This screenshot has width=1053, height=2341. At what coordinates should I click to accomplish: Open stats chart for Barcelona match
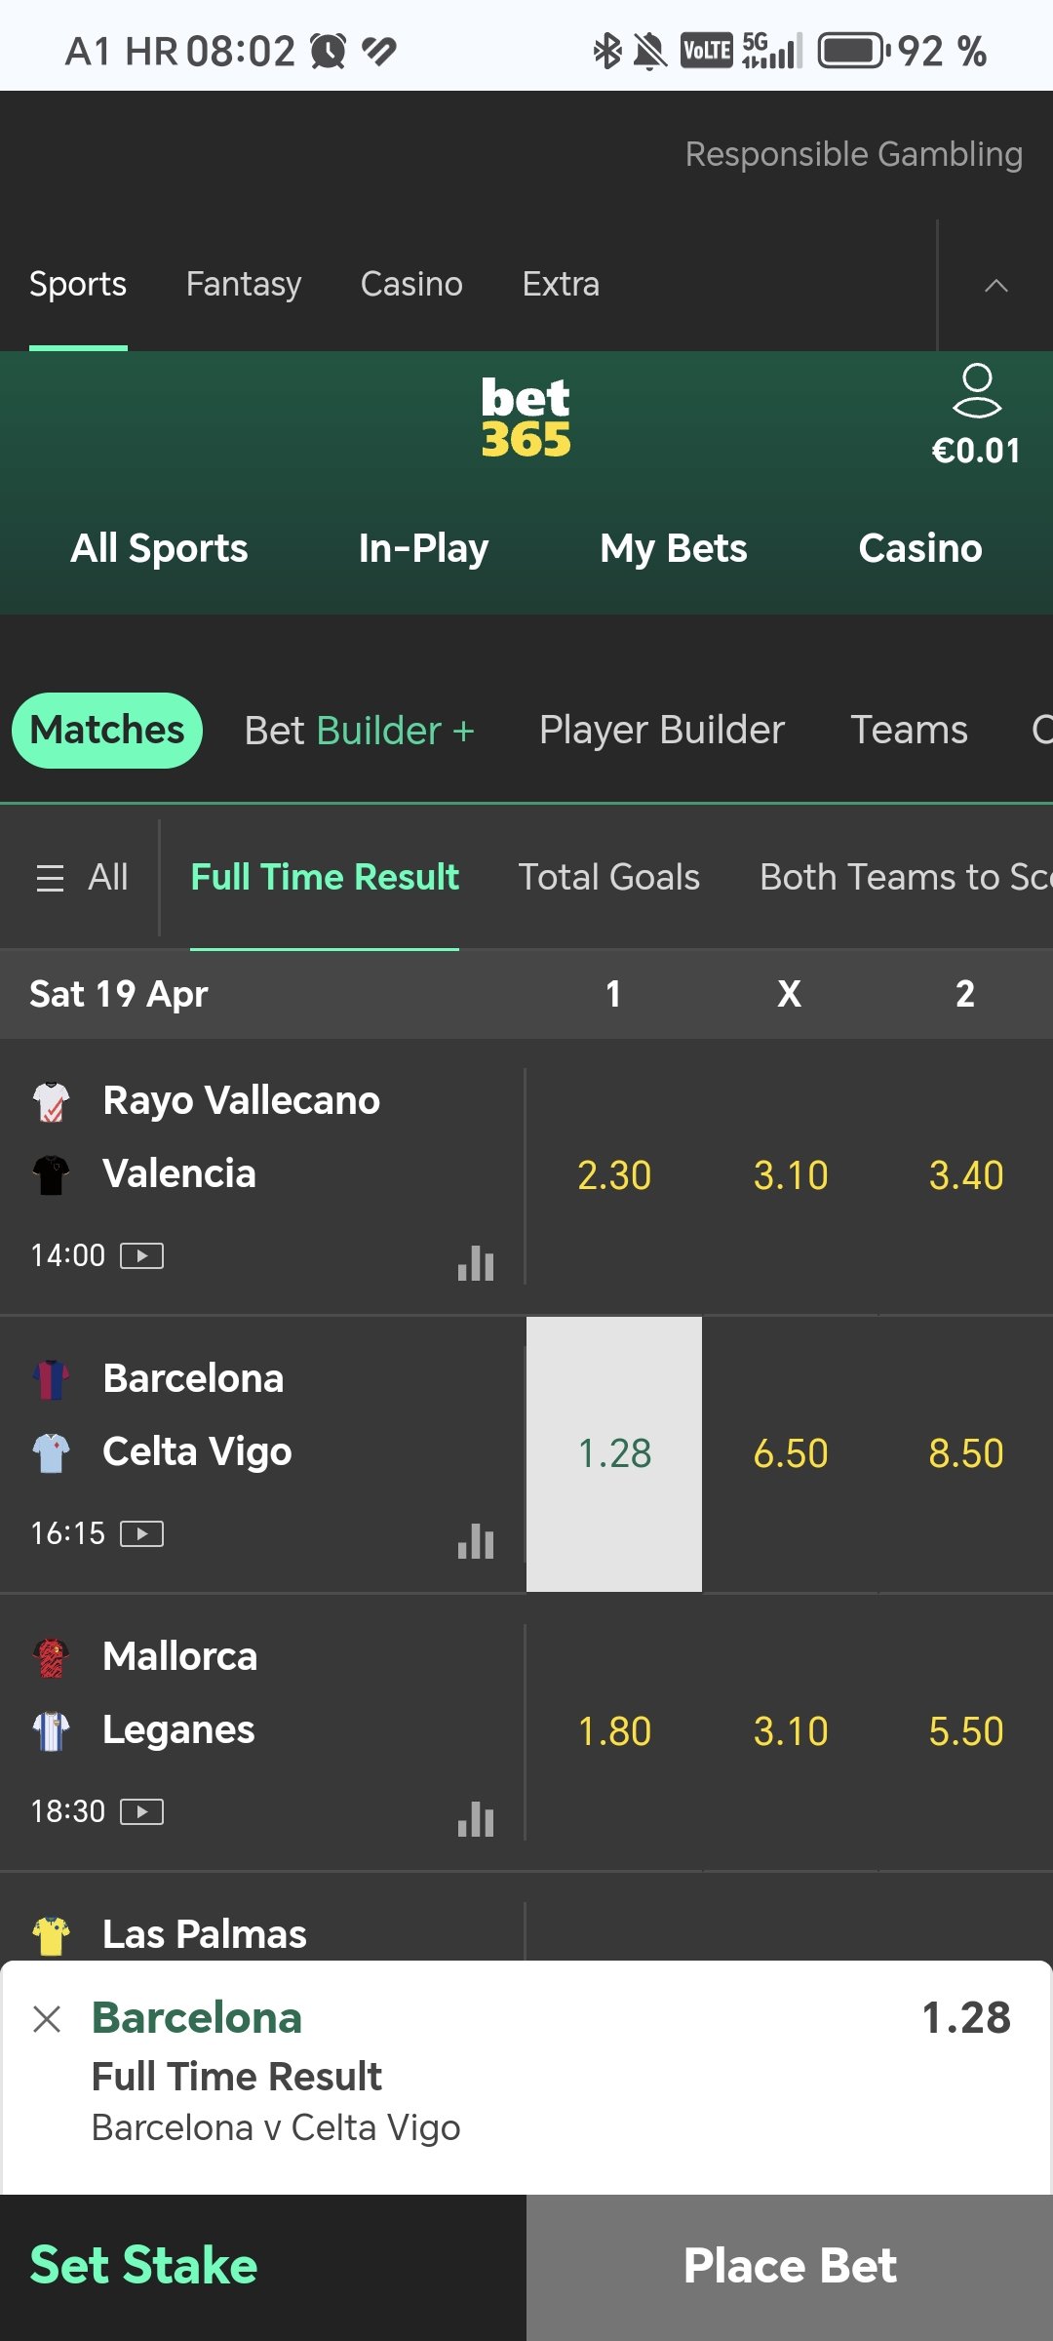(476, 1541)
